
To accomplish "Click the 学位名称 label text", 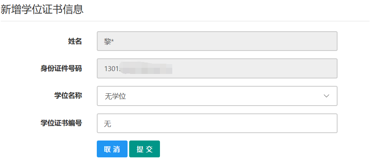I will tap(68, 96).
